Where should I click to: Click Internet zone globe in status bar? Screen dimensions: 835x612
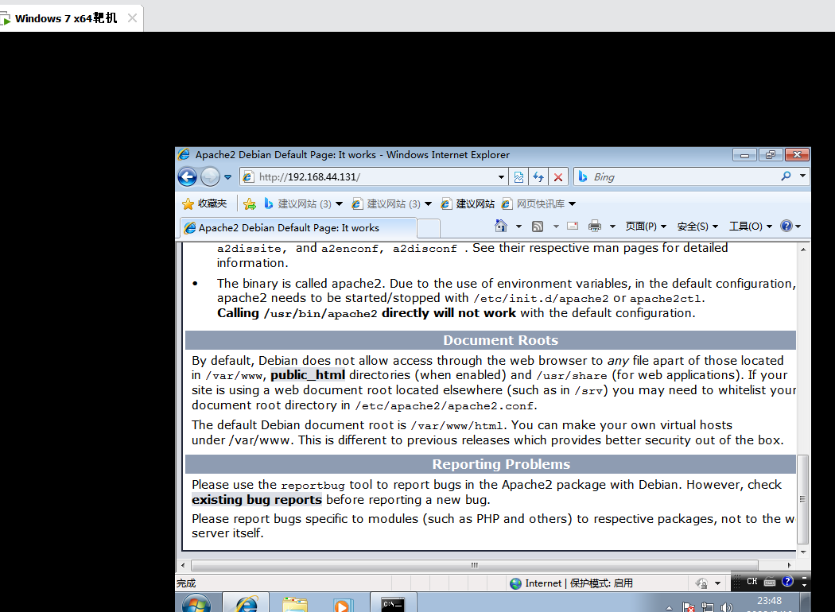tap(515, 583)
